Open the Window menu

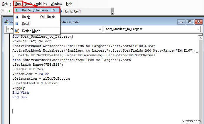(x=56, y=4)
